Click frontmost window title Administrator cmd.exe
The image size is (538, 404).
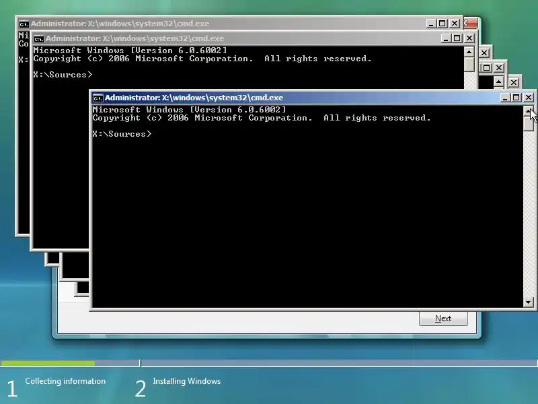click(x=194, y=98)
